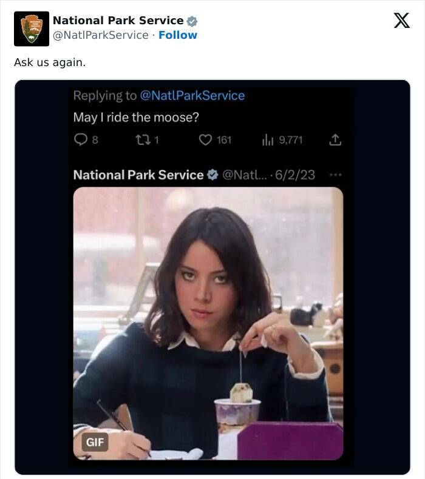Click the reply bubble icon with 8 replies
This screenshot has width=425, height=479.
pos(81,140)
